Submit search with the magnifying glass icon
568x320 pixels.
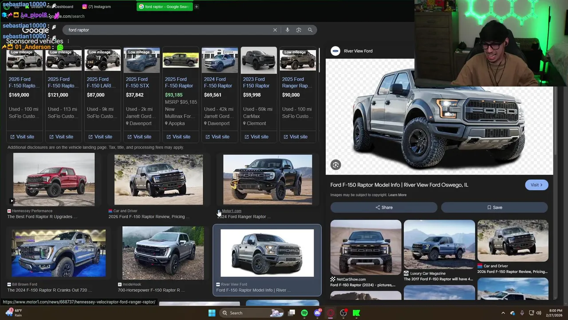pyautogui.click(x=310, y=30)
